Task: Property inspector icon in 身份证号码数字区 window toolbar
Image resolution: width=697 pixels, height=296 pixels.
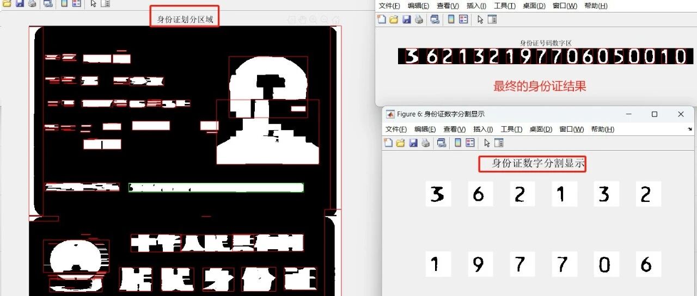Action: click(x=492, y=20)
